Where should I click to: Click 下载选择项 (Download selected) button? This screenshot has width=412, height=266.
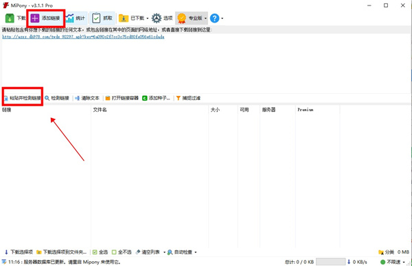click(x=19, y=252)
